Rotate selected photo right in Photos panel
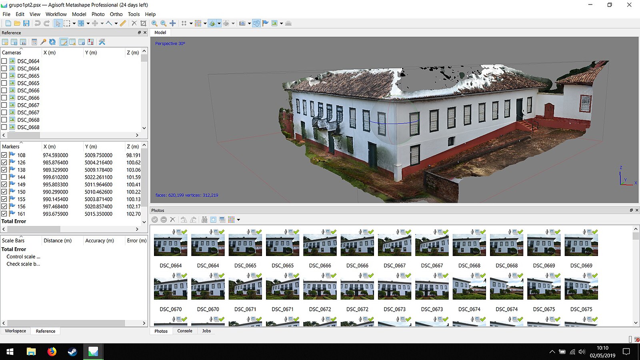 [x=194, y=220]
